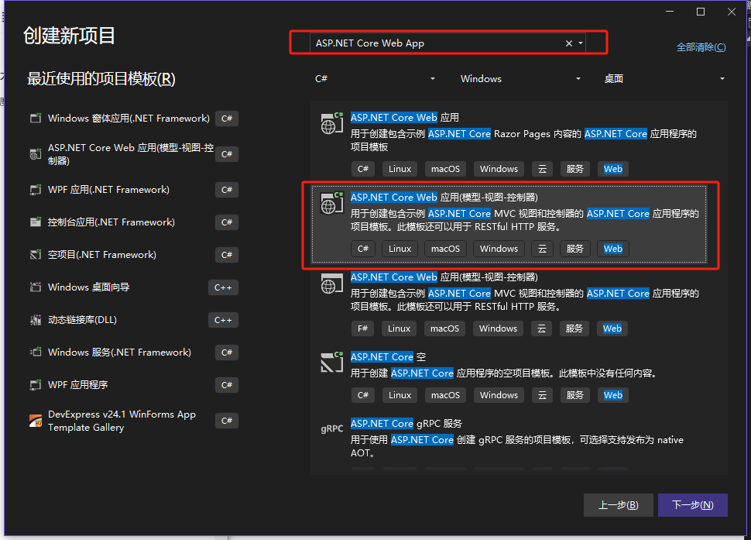
Task: Click the 云 tag under the Razor Pages template
Action: 542,169
